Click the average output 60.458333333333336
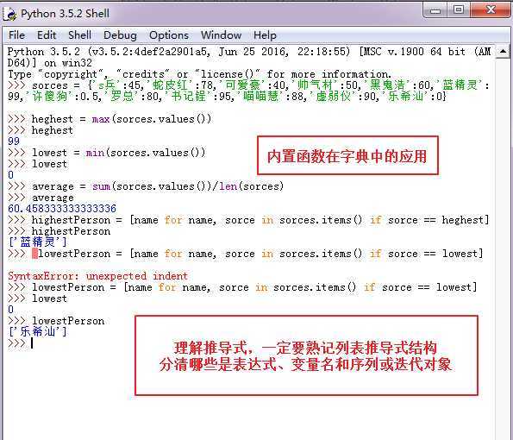Image resolution: width=513 pixels, height=440 pixels. (x=62, y=209)
